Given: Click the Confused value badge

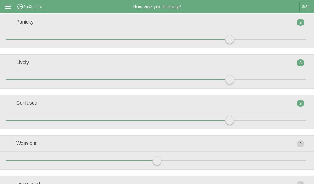Looking at the screenshot, I should click(x=300, y=103).
